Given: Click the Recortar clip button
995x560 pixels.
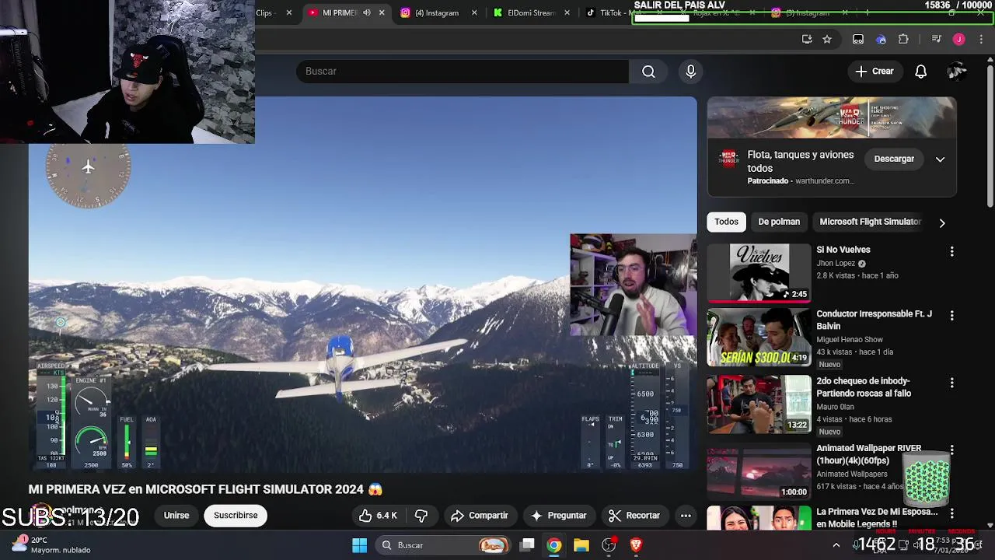Looking at the screenshot, I should [634, 516].
